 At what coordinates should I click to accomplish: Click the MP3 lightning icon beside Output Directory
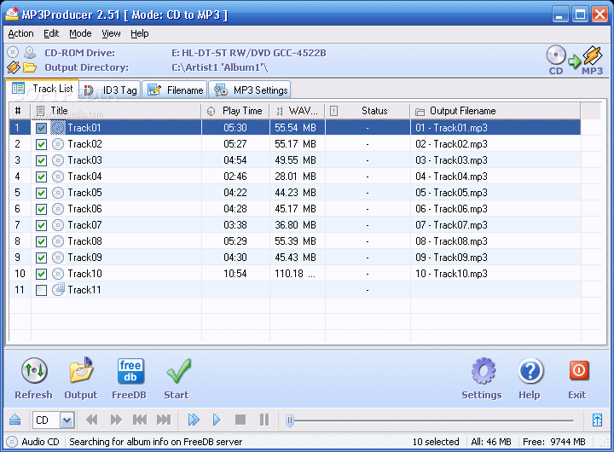coord(13,67)
